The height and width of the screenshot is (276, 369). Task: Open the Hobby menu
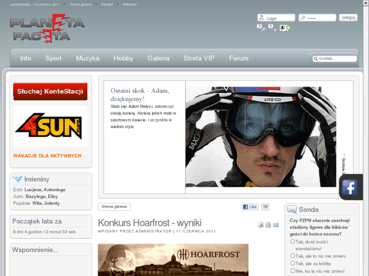[123, 58]
